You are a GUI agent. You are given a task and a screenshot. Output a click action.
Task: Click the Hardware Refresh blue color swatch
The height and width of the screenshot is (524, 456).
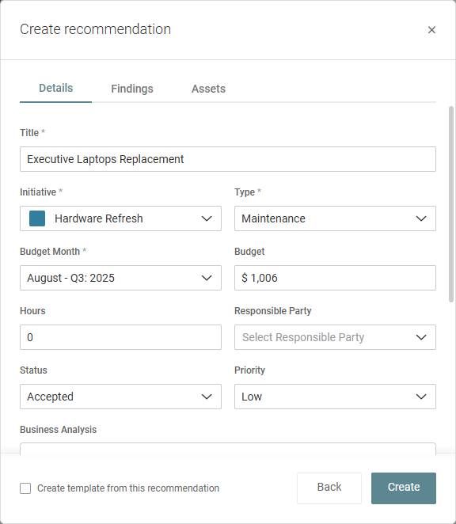[37, 218]
